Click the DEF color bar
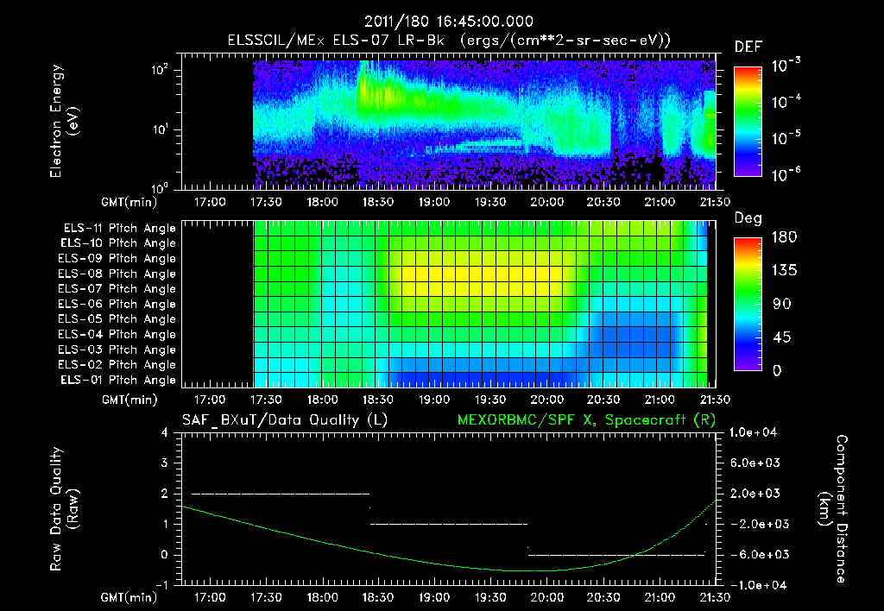This screenshot has height=611, width=884. (x=748, y=121)
